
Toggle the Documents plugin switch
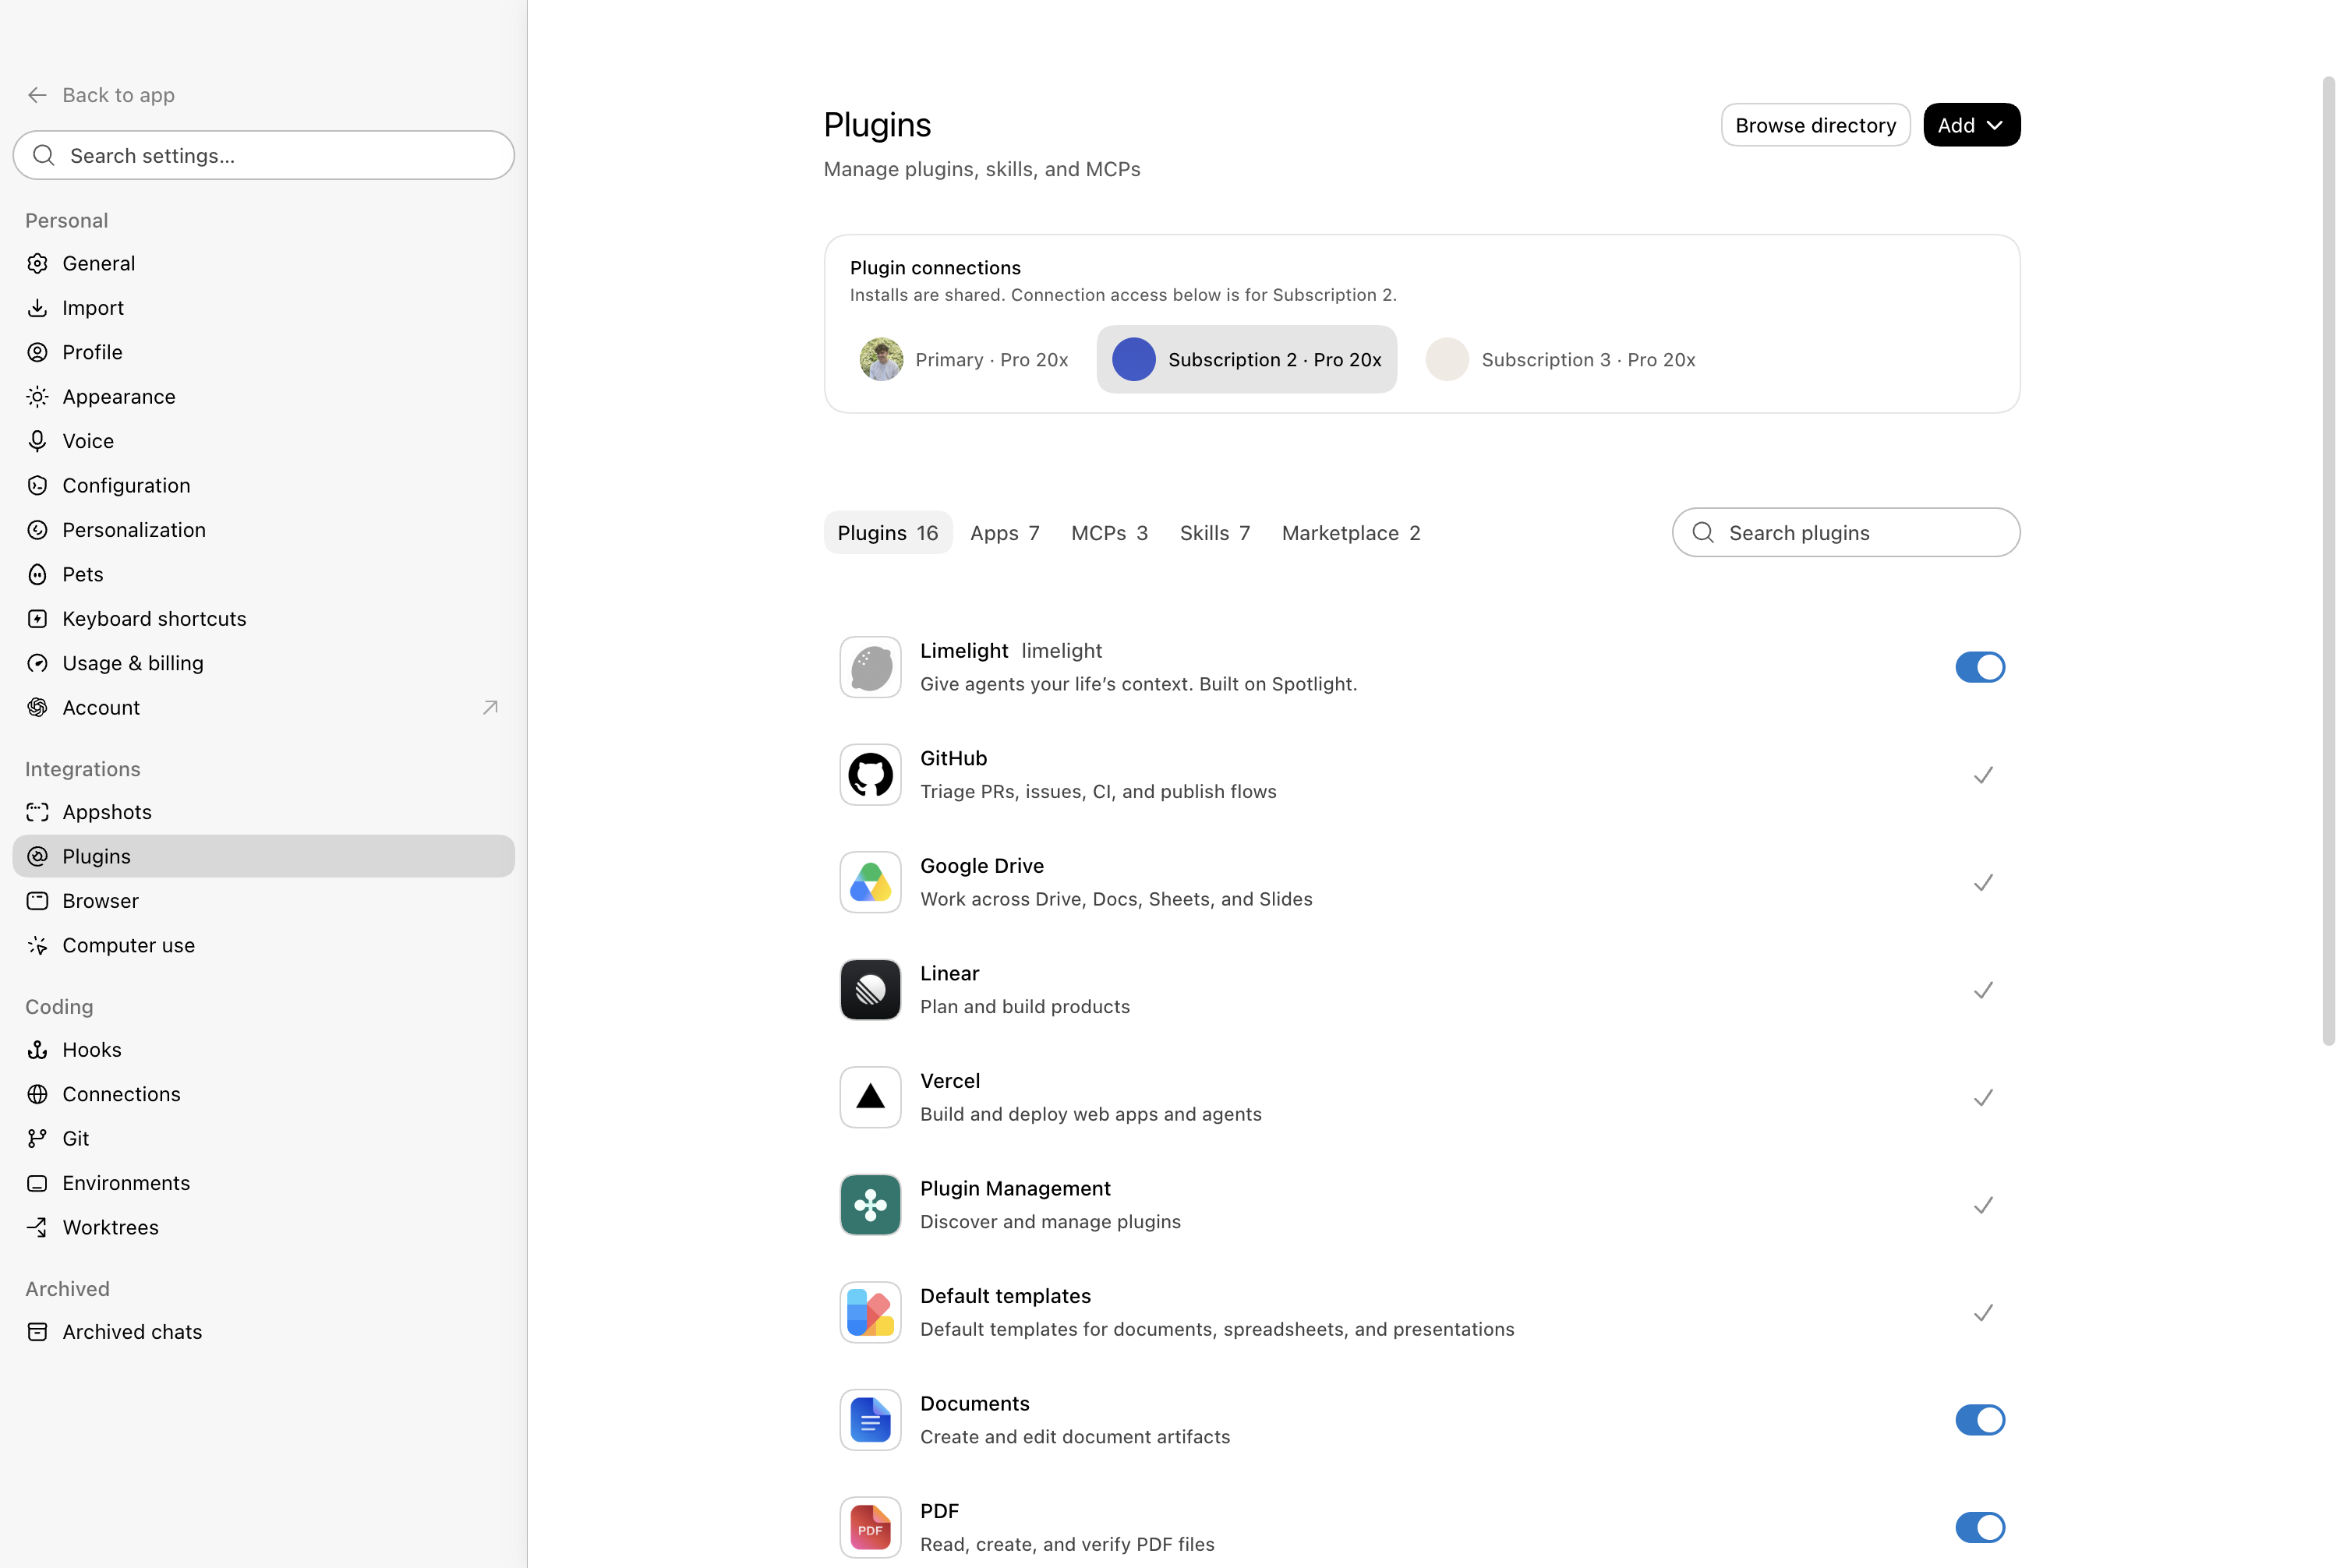click(1980, 1420)
